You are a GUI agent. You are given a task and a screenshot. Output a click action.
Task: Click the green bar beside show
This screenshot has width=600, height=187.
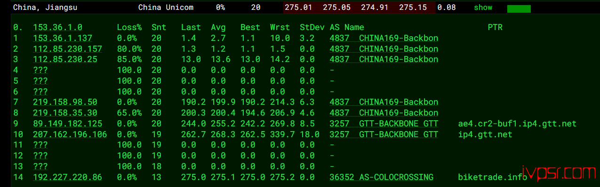[x=519, y=8]
